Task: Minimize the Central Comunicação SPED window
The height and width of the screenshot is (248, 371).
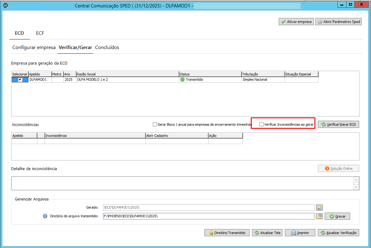Action: click(342, 4)
